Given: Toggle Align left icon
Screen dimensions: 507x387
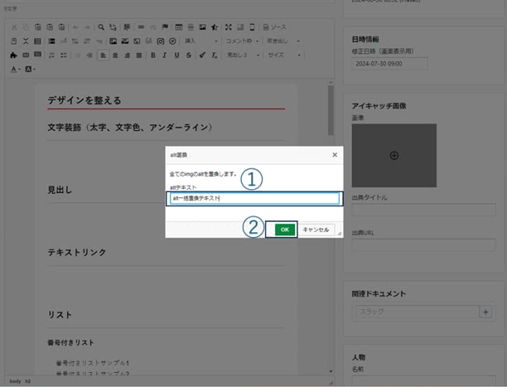Looking at the screenshot, I should (x=104, y=56).
